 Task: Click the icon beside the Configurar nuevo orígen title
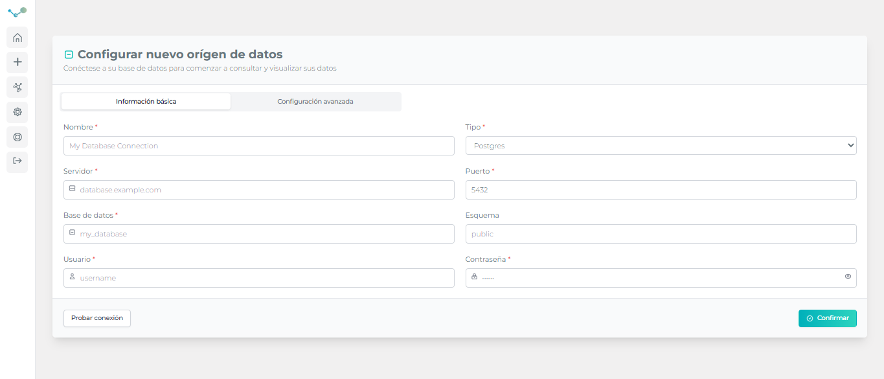pos(69,54)
